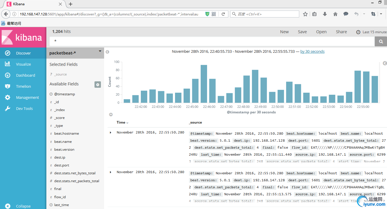Open a new browser tab
387x209 pixels.
pyautogui.click(x=71, y=4)
